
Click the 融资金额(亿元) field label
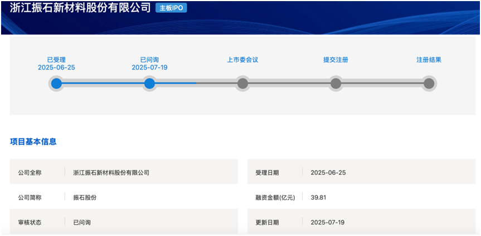pyautogui.click(x=275, y=198)
